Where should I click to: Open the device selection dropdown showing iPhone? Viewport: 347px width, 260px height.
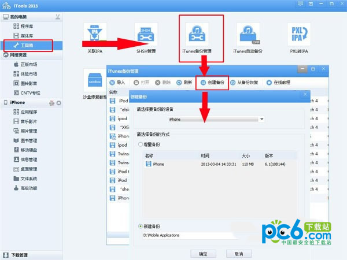pyautogui.click(x=216, y=120)
